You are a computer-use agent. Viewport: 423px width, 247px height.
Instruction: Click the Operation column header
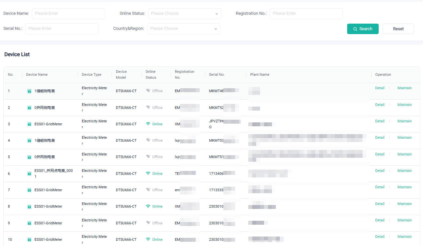point(383,74)
